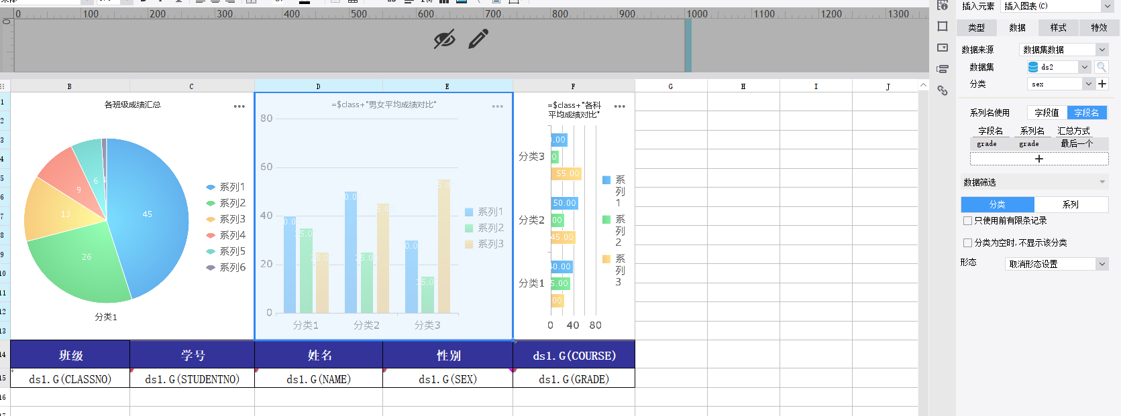Select 字段值 for series name usage

1047,113
